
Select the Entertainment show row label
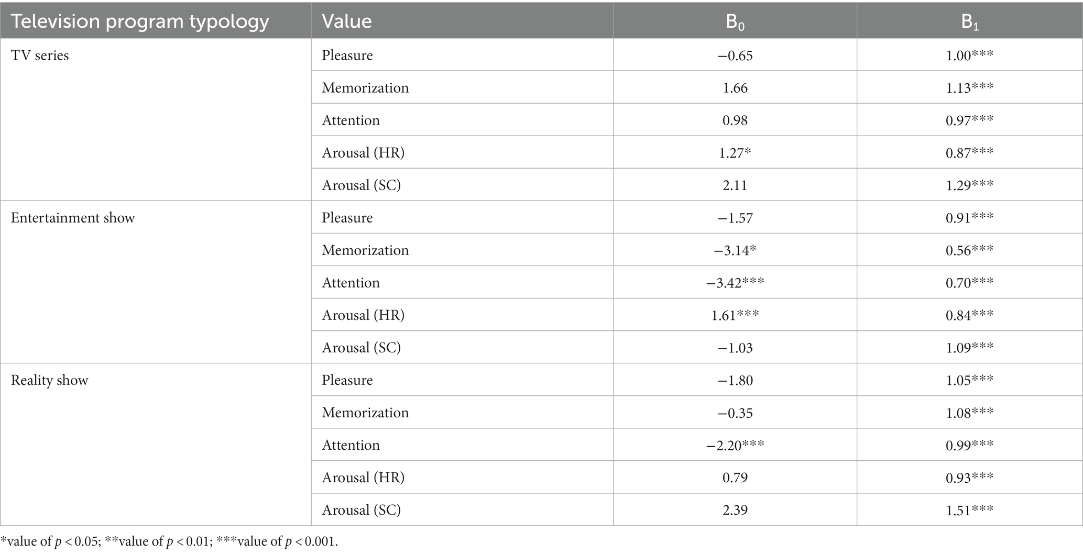pos(73,218)
